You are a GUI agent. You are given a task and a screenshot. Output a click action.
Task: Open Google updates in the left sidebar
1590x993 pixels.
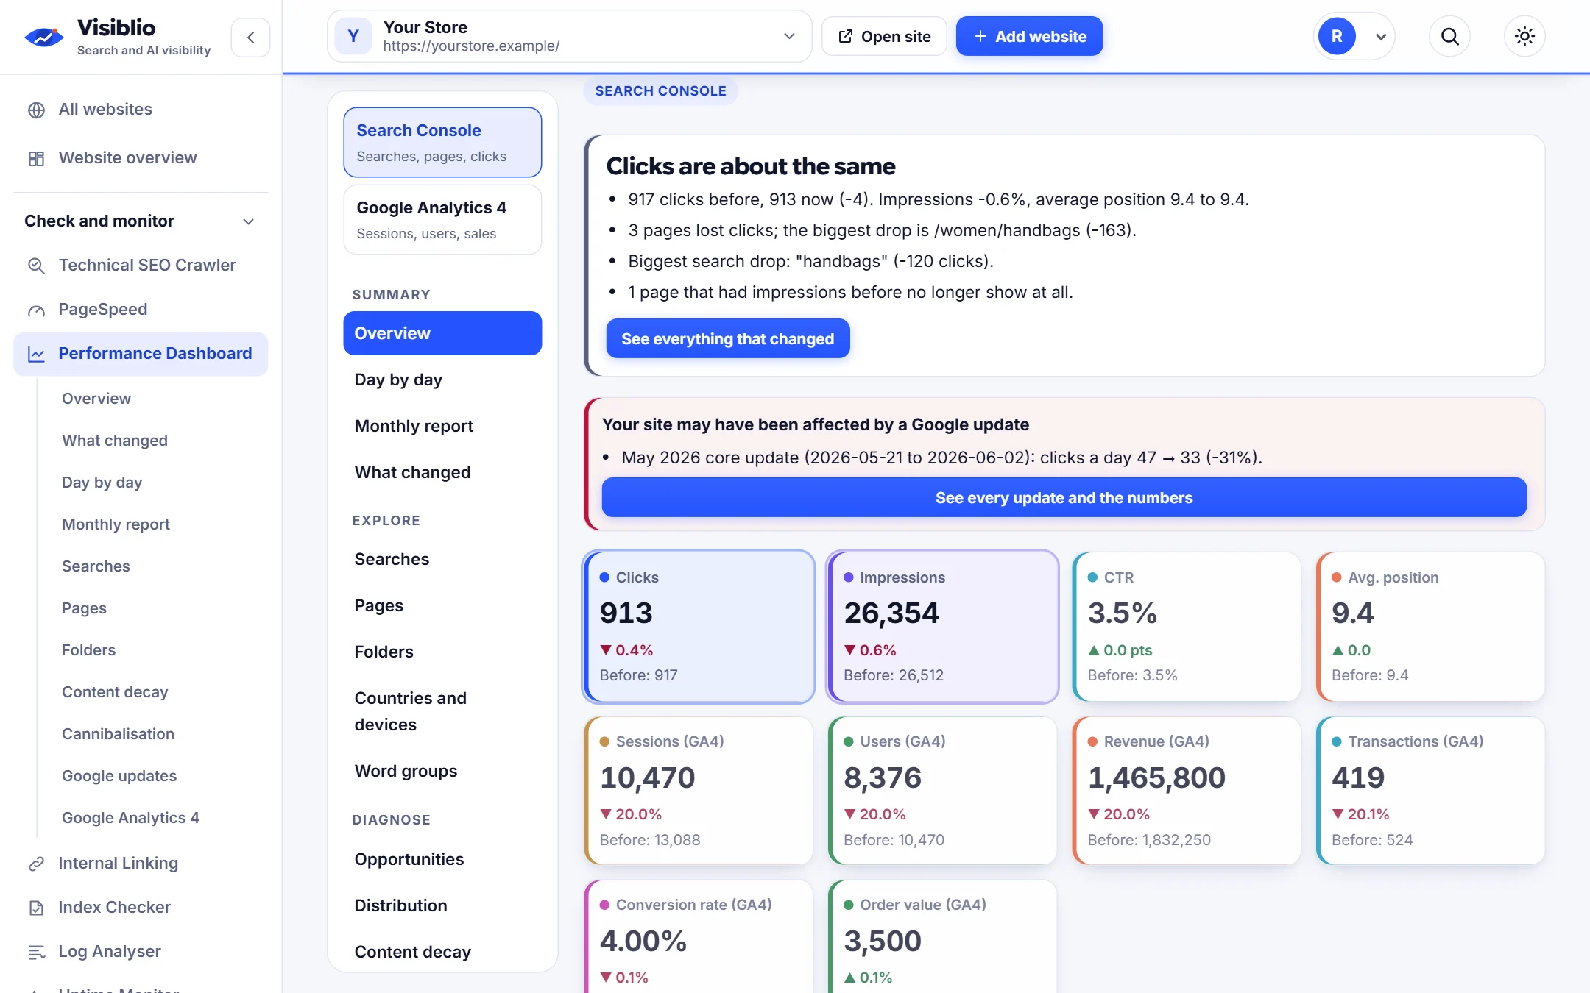point(119,776)
